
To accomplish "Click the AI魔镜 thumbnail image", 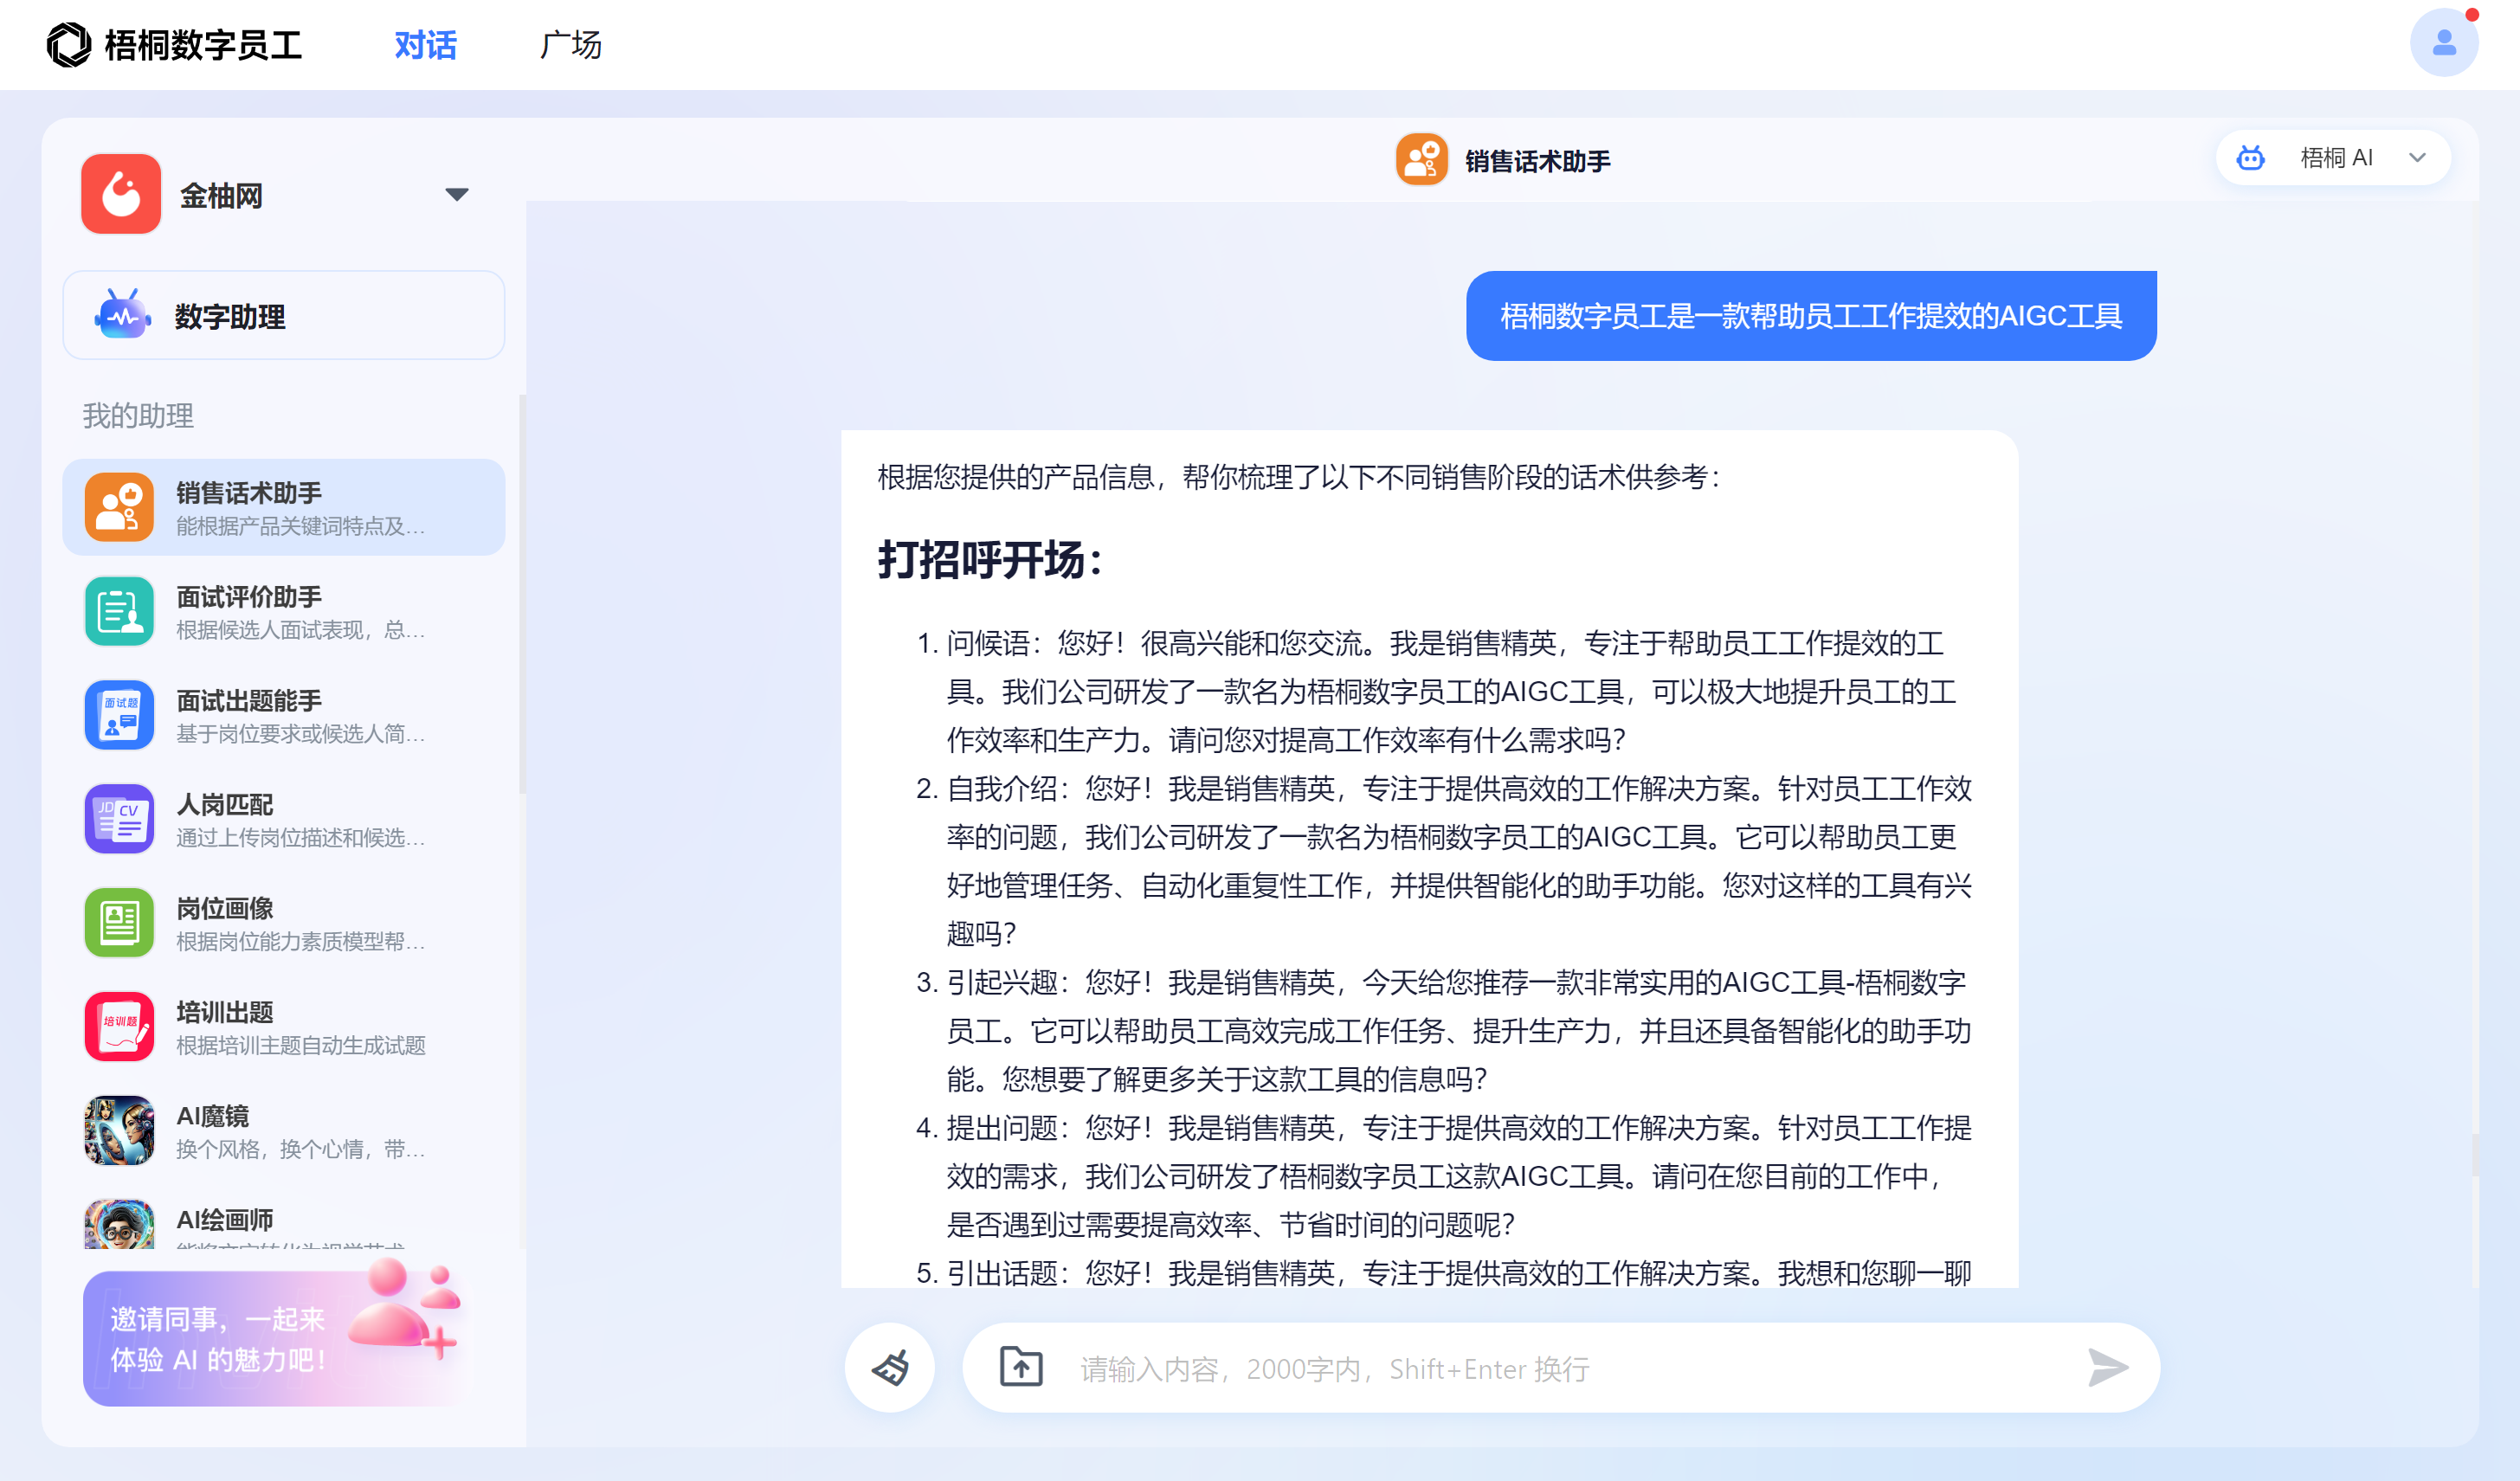I will click(119, 1130).
